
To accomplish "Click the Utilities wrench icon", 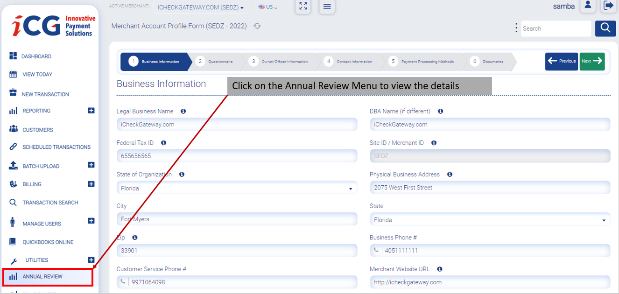I will click(x=14, y=261).
